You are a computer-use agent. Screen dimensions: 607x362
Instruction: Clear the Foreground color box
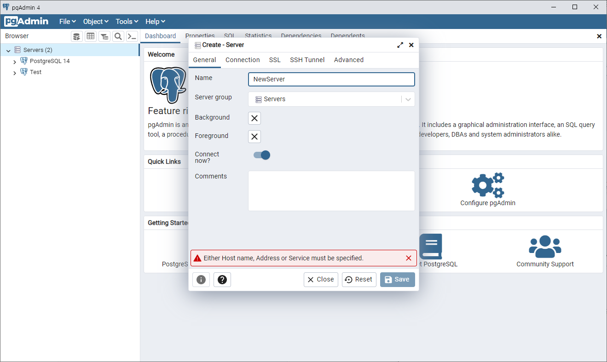(254, 137)
